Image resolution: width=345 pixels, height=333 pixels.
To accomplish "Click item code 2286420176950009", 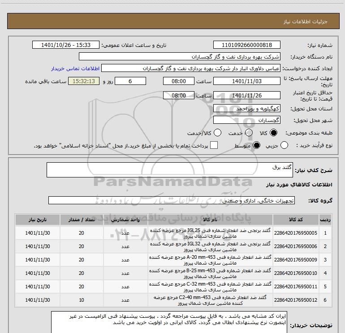I will [296, 260].
